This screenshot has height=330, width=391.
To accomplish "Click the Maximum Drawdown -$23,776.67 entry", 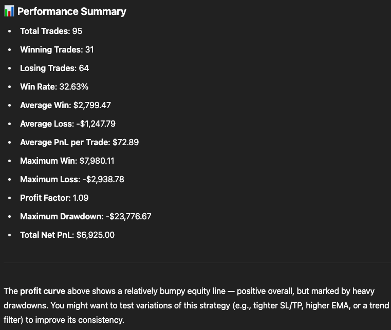I will pos(85,216).
